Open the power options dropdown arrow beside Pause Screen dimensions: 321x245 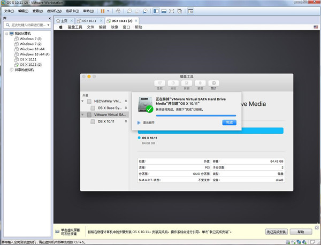pyautogui.click(x=108, y=11)
